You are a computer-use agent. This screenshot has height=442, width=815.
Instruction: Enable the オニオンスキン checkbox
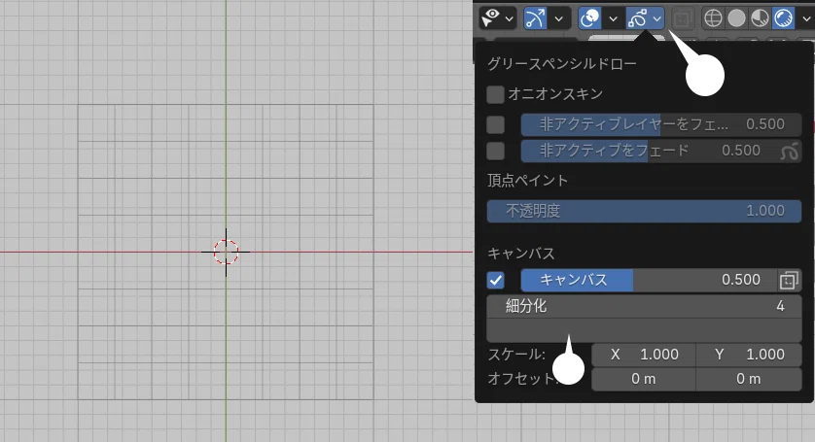pos(495,94)
